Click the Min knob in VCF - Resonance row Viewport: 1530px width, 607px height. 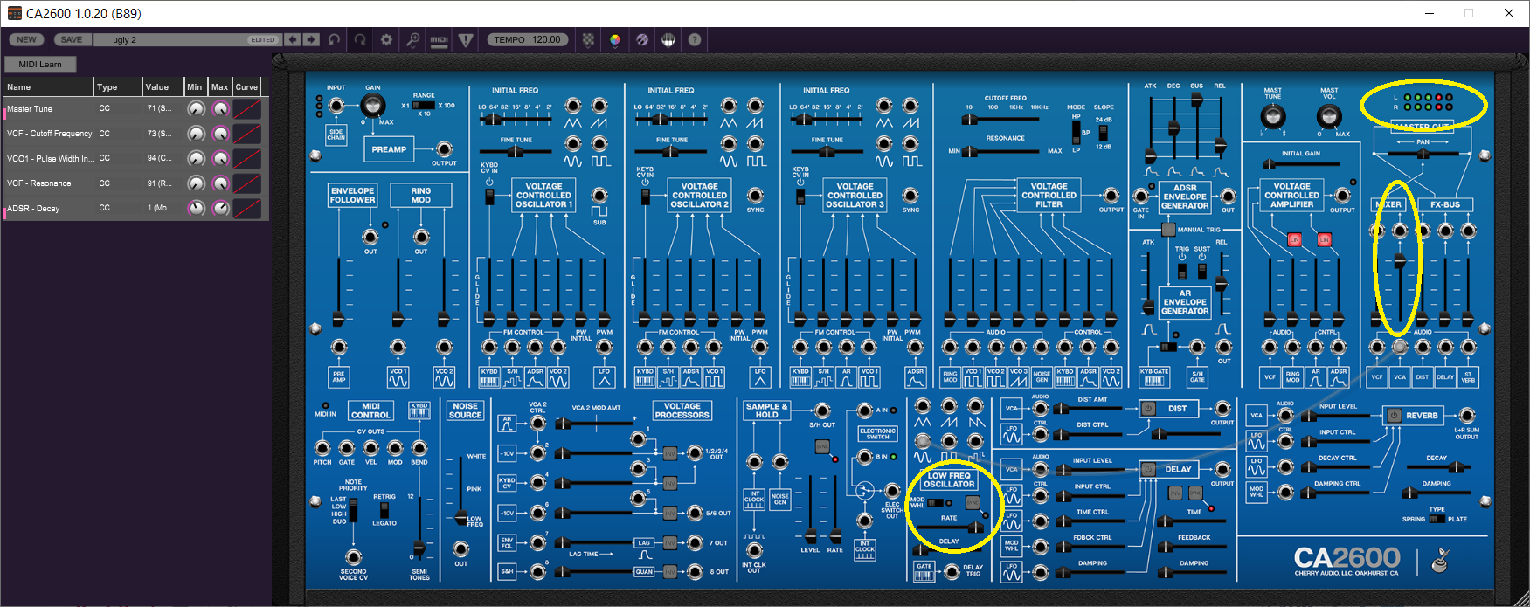(x=197, y=183)
